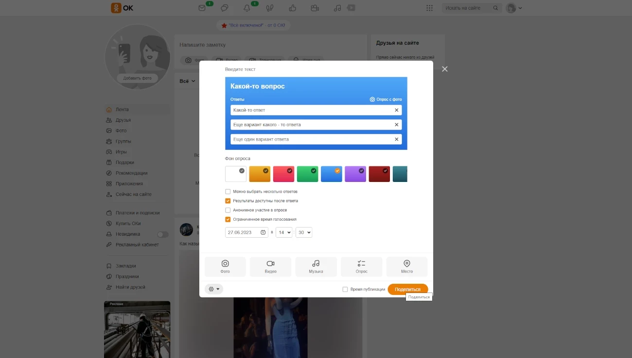
Task: Open Друзья in the left sidebar
Action: (123, 120)
